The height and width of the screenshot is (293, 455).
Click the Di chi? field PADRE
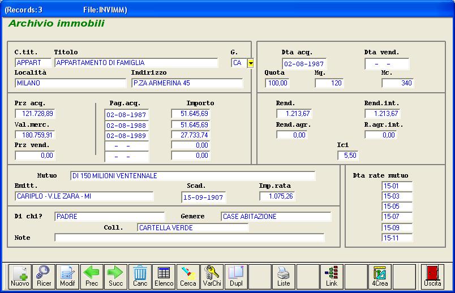[109, 217]
